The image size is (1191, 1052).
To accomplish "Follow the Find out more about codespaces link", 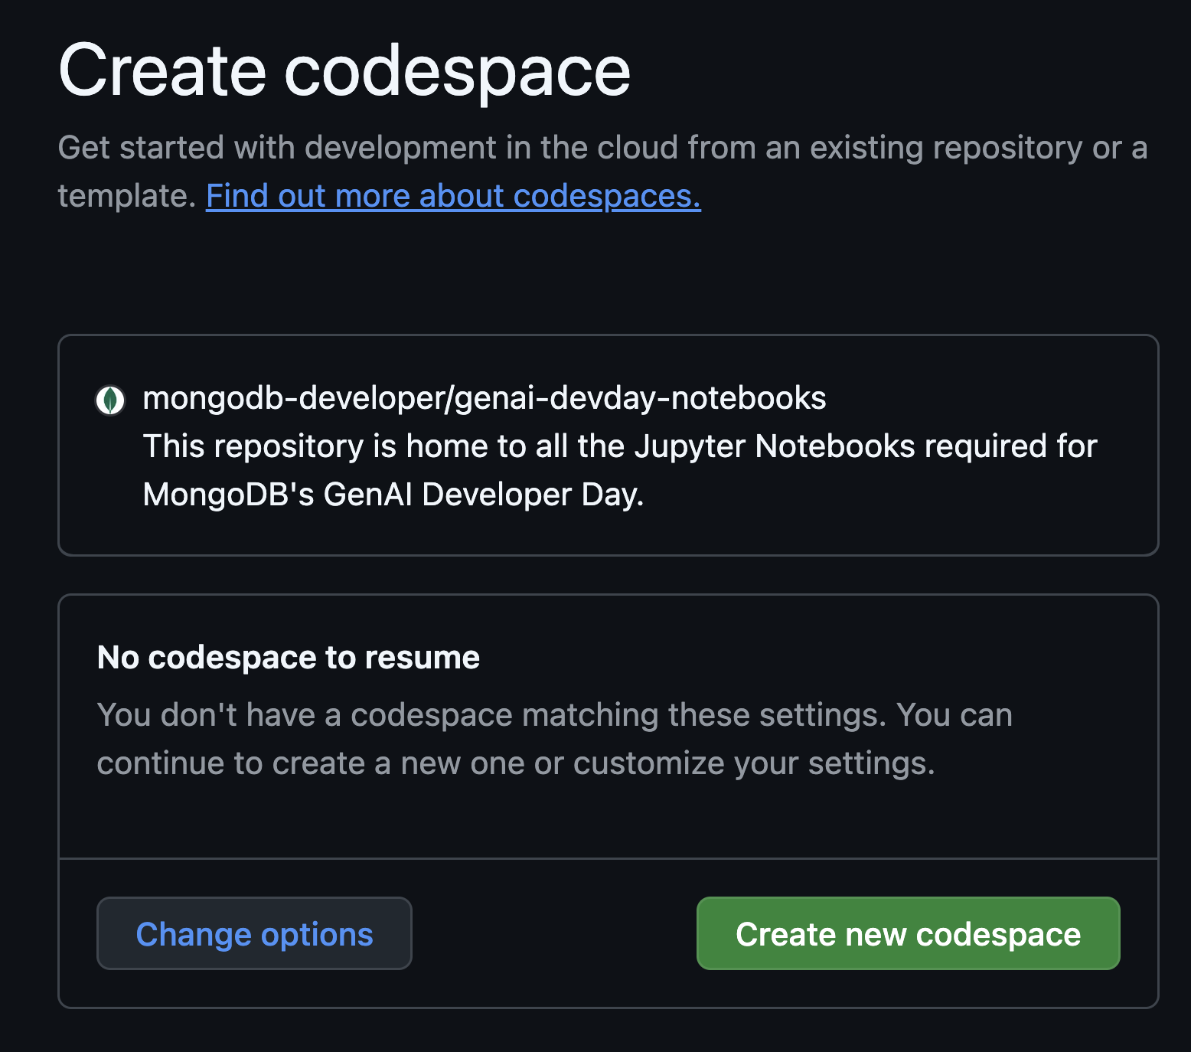I will pos(453,196).
